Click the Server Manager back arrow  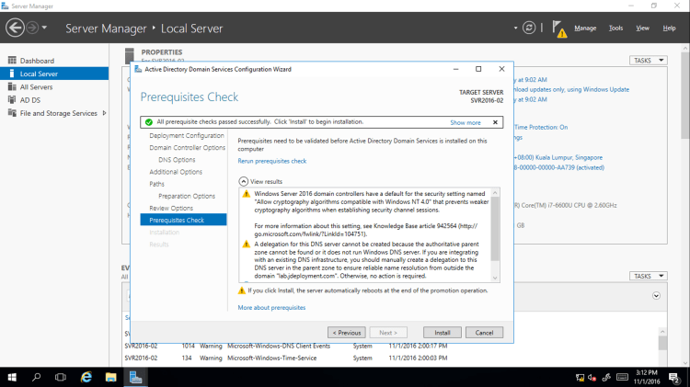[15, 28]
